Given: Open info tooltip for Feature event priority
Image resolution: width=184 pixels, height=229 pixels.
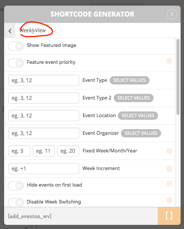Looking at the screenshot, I should point(169,61).
